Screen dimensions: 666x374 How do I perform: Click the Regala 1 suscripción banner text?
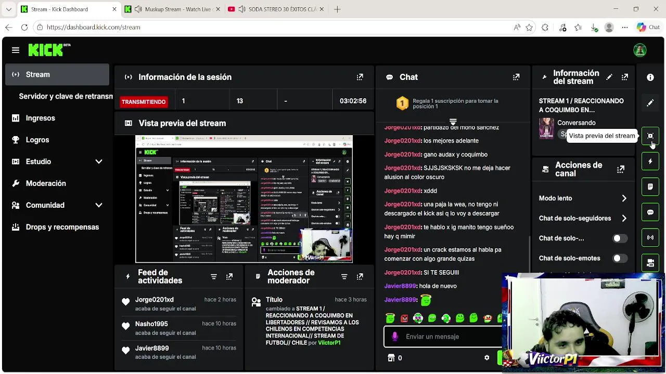coord(455,103)
